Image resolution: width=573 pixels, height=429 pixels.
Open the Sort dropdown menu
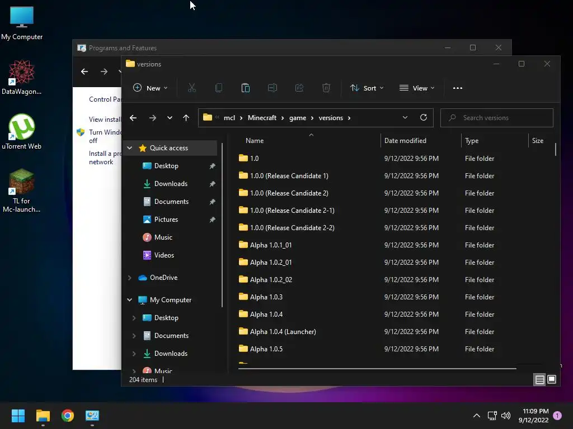[x=367, y=88]
